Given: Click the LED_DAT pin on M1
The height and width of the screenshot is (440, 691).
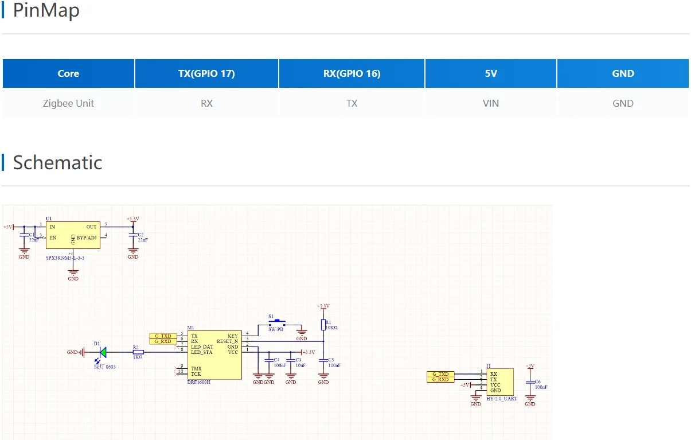Looking at the screenshot, I should [x=202, y=347].
